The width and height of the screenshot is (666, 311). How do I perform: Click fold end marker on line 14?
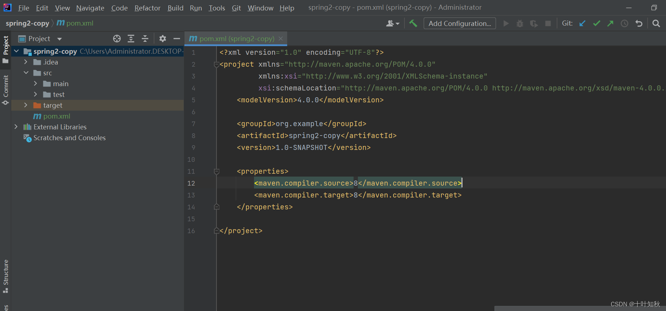(216, 207)
